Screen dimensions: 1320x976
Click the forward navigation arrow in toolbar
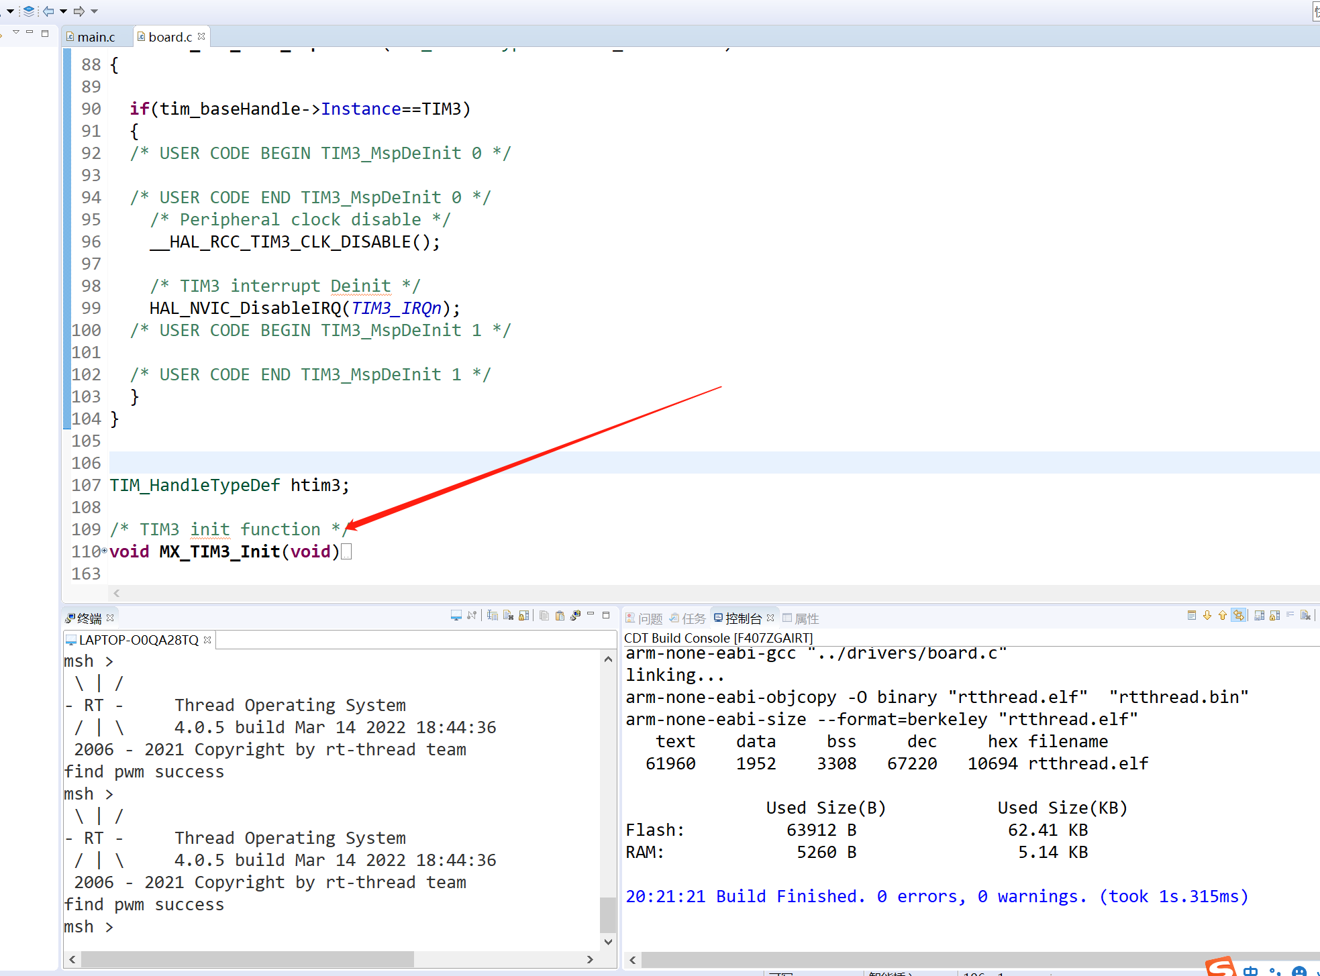79,11
